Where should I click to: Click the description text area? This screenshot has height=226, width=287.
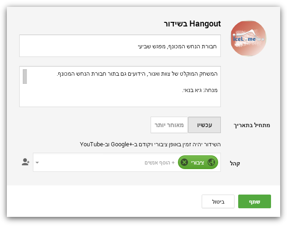coord(120,87)
